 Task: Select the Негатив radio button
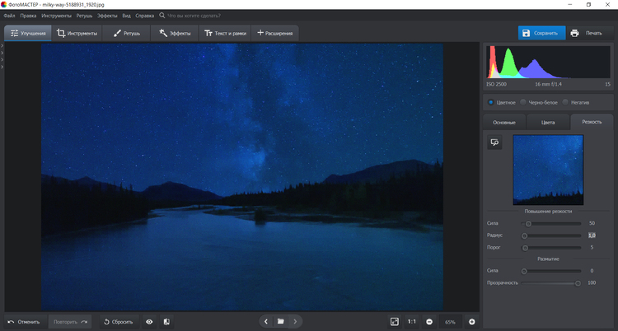point(564,102)
